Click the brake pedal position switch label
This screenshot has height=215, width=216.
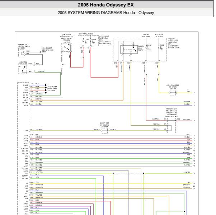[x=66, y=38]
